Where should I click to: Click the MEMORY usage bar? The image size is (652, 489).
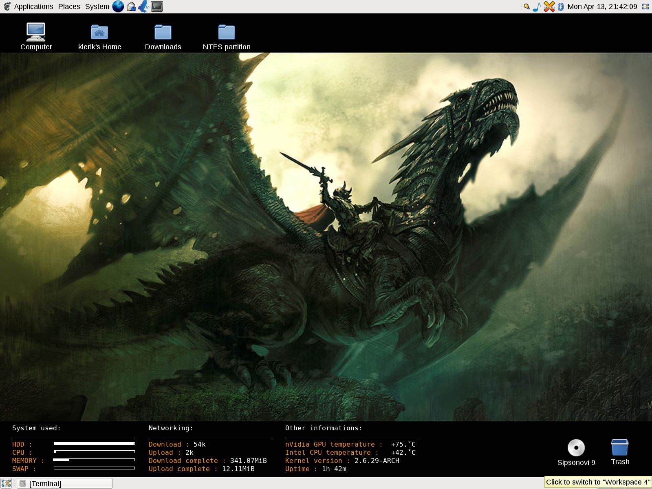(x=94, y=460)
